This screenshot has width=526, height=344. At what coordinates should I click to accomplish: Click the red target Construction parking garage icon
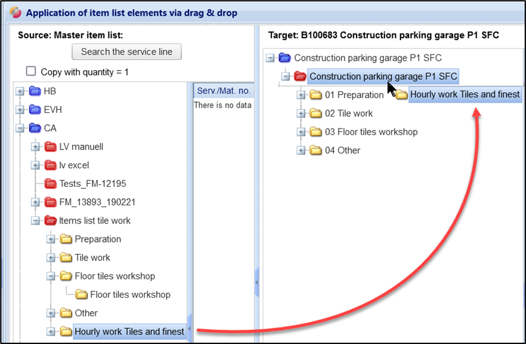tap(300, 77)
